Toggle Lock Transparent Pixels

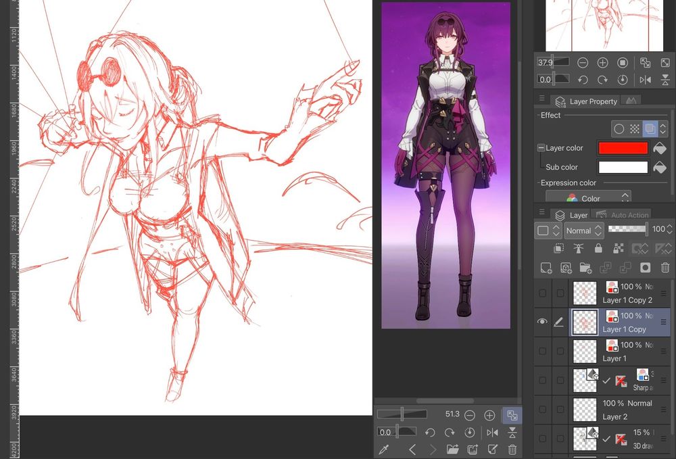pyautogui.click(x=619, y=248)
